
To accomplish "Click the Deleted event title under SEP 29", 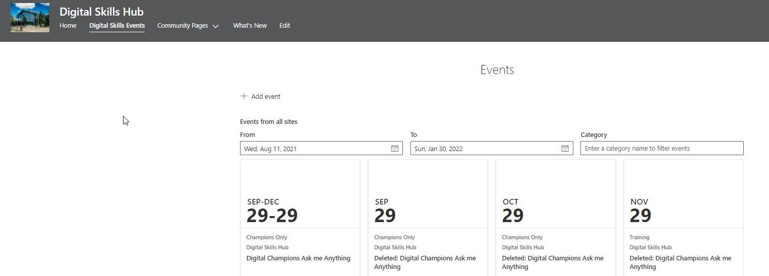I will tap(425, 262).
